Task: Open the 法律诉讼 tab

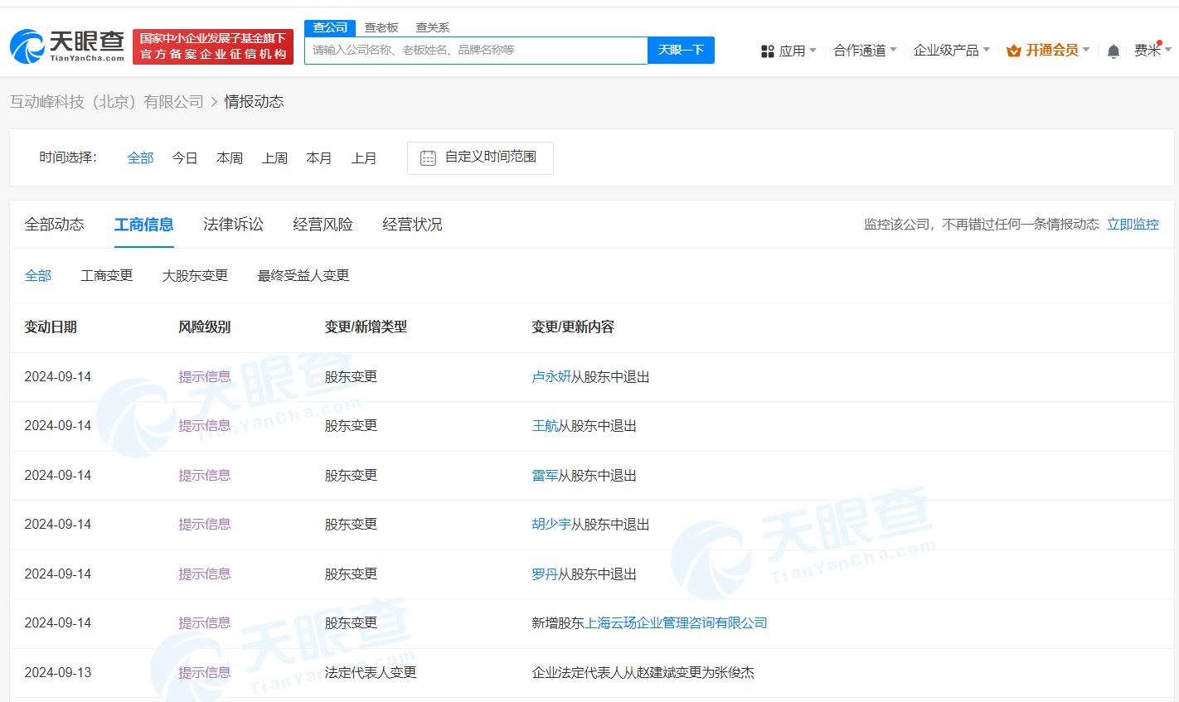Action: pyautogui.click(x=233, y=224)
